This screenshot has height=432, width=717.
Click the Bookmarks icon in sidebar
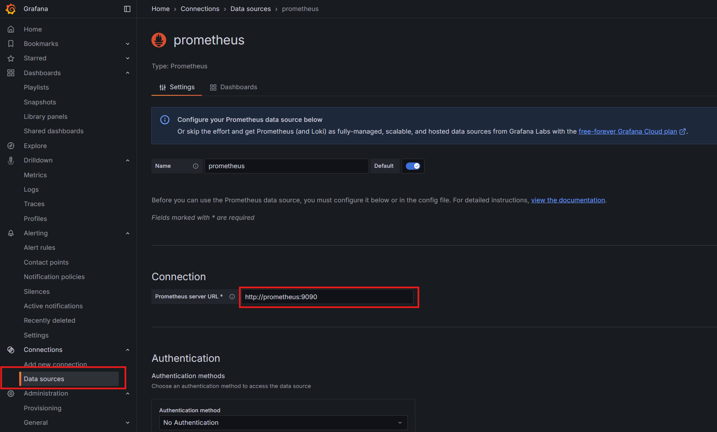pos(11,44)
